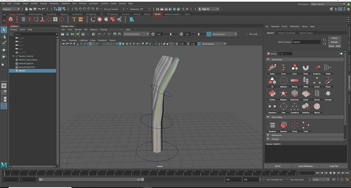Toggle Attribute Editor panel icon in status line
Screen dimensions: 351x188
340,9
